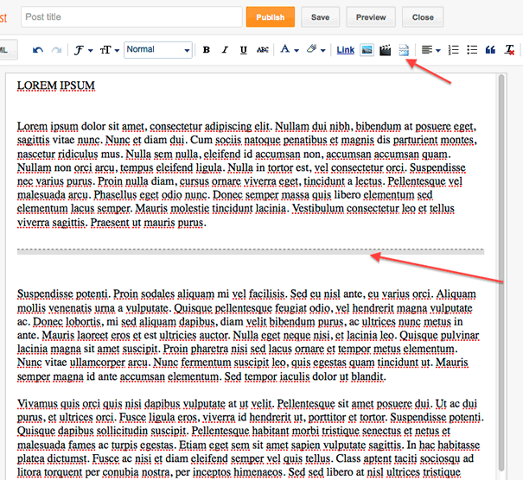Viewport: 523px width, 480px height.
Task: Click the Close button
Action: pos(423,16)
